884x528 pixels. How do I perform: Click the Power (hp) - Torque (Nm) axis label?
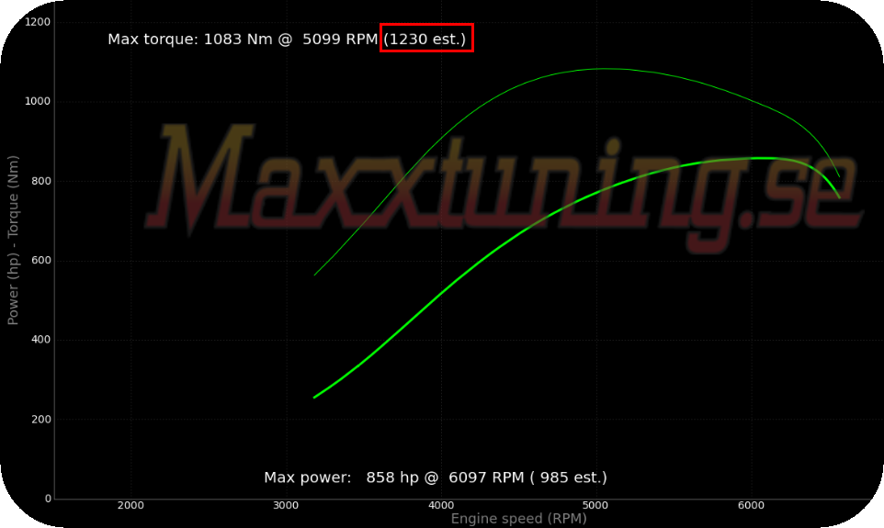[12, 240]
